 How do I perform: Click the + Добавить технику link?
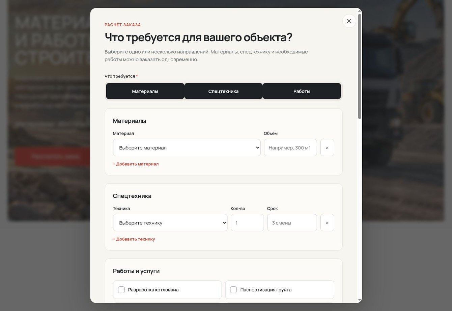click(134, 239)
